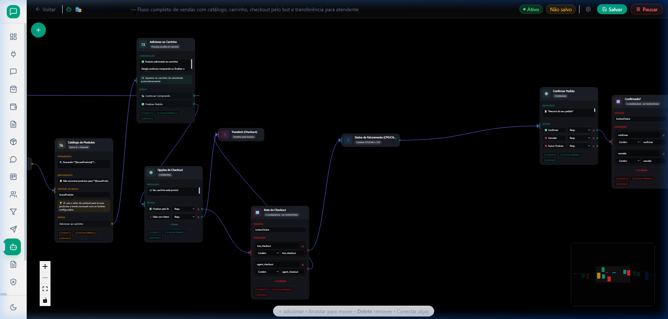The height and width of the screenshot is (319, 668).
Task: Click the fit-view canvas control
Action: click(45, 289)
